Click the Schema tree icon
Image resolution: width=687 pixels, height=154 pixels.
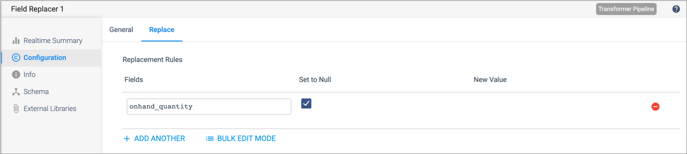(x=16, y=92)
